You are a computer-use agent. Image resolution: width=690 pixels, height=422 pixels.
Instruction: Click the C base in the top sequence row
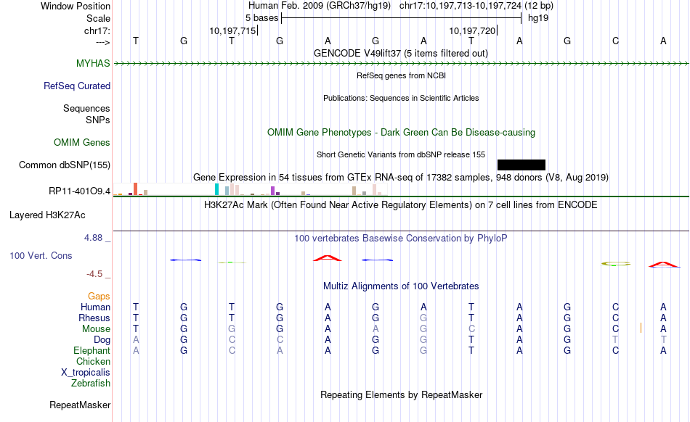pyautogui.click(x=615, y=41)
